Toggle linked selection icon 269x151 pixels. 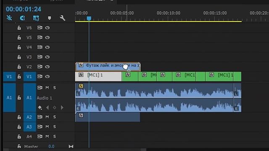36,18
